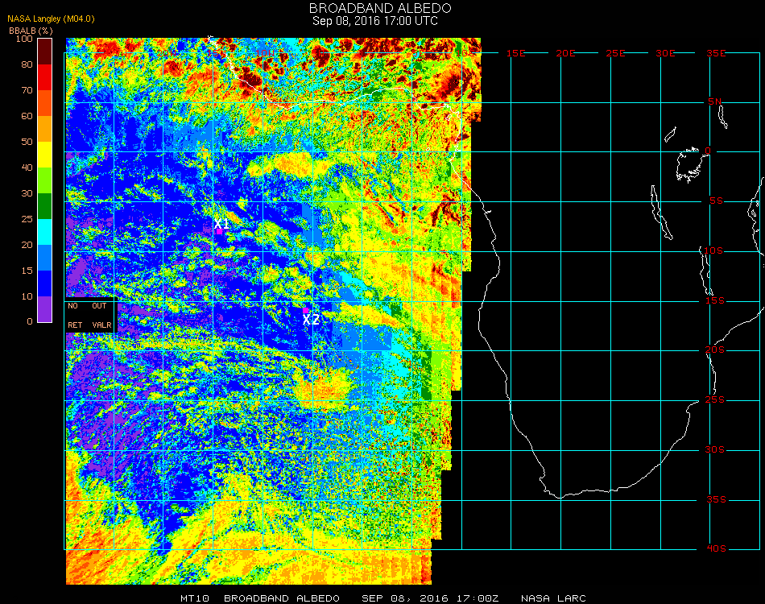765x604 pixels.
Task: Click the legend tick value 40
Action: (x=27, y=168)
